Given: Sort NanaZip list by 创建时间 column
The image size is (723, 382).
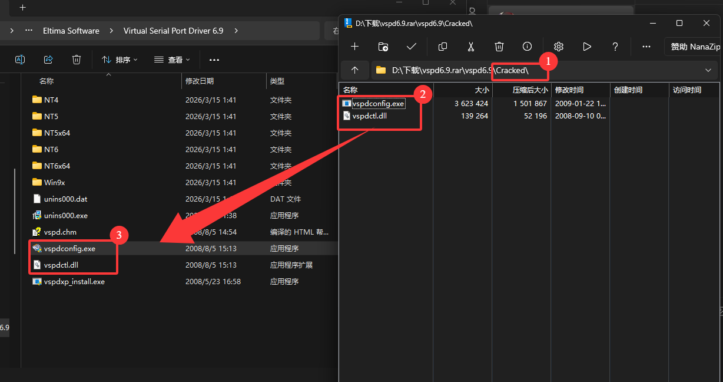Looking at the screenshot, I should (x=639, y=90).
